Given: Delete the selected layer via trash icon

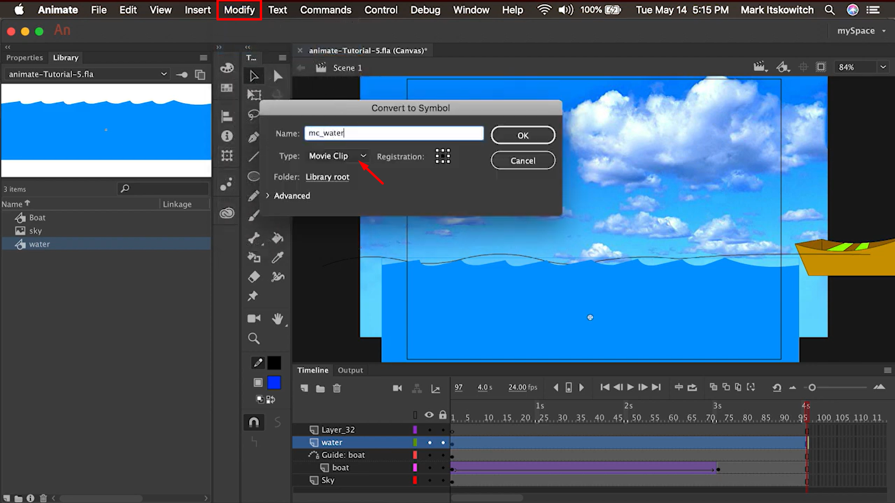Looking at the screenshot, I should 337,389.
